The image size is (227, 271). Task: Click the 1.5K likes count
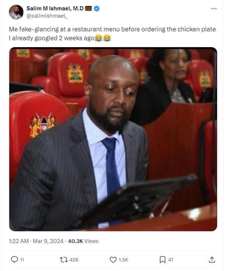coord(123,260)
